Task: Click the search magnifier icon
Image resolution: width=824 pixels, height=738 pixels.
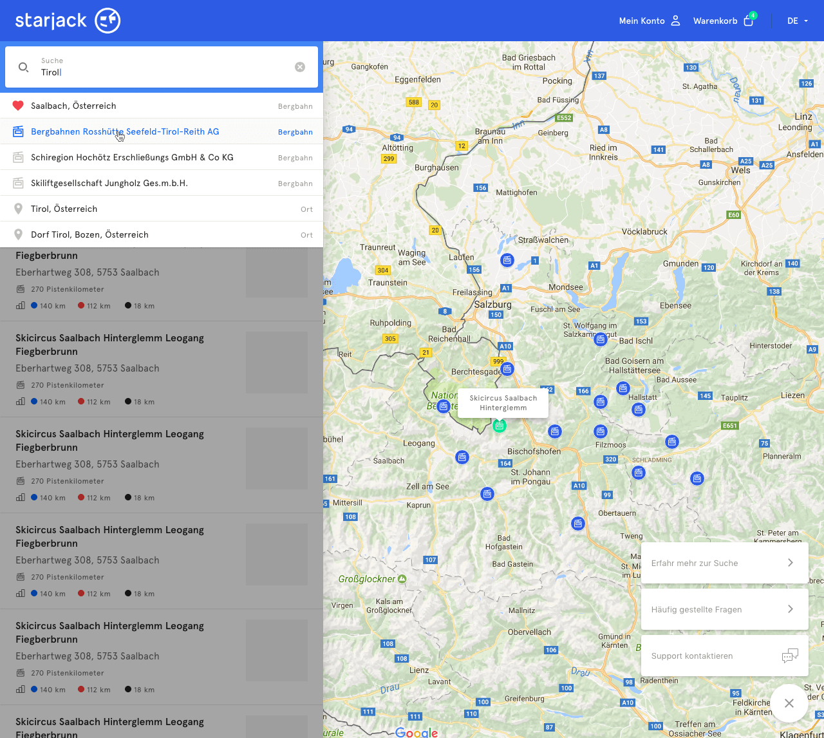Action: click(23, 67)
